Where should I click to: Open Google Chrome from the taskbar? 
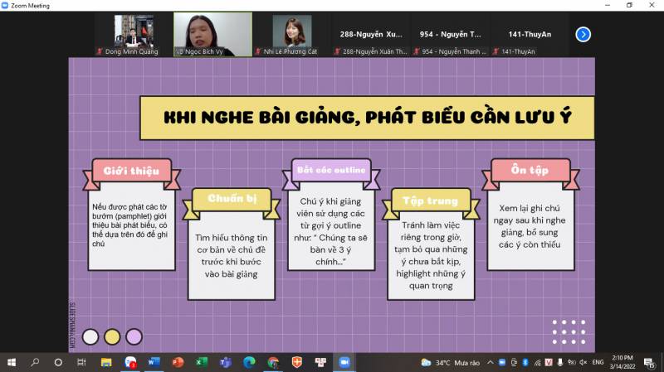(x=273, y=362)
